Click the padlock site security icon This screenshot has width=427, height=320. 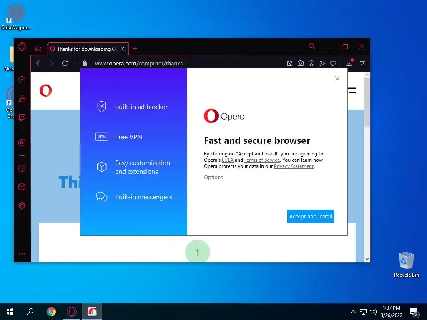85,63
